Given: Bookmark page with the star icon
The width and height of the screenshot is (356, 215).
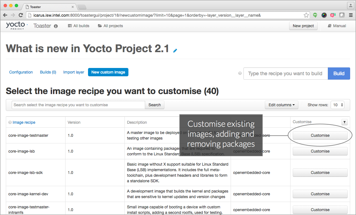Looking at the screenshot, I should click(x=306, y=15).
